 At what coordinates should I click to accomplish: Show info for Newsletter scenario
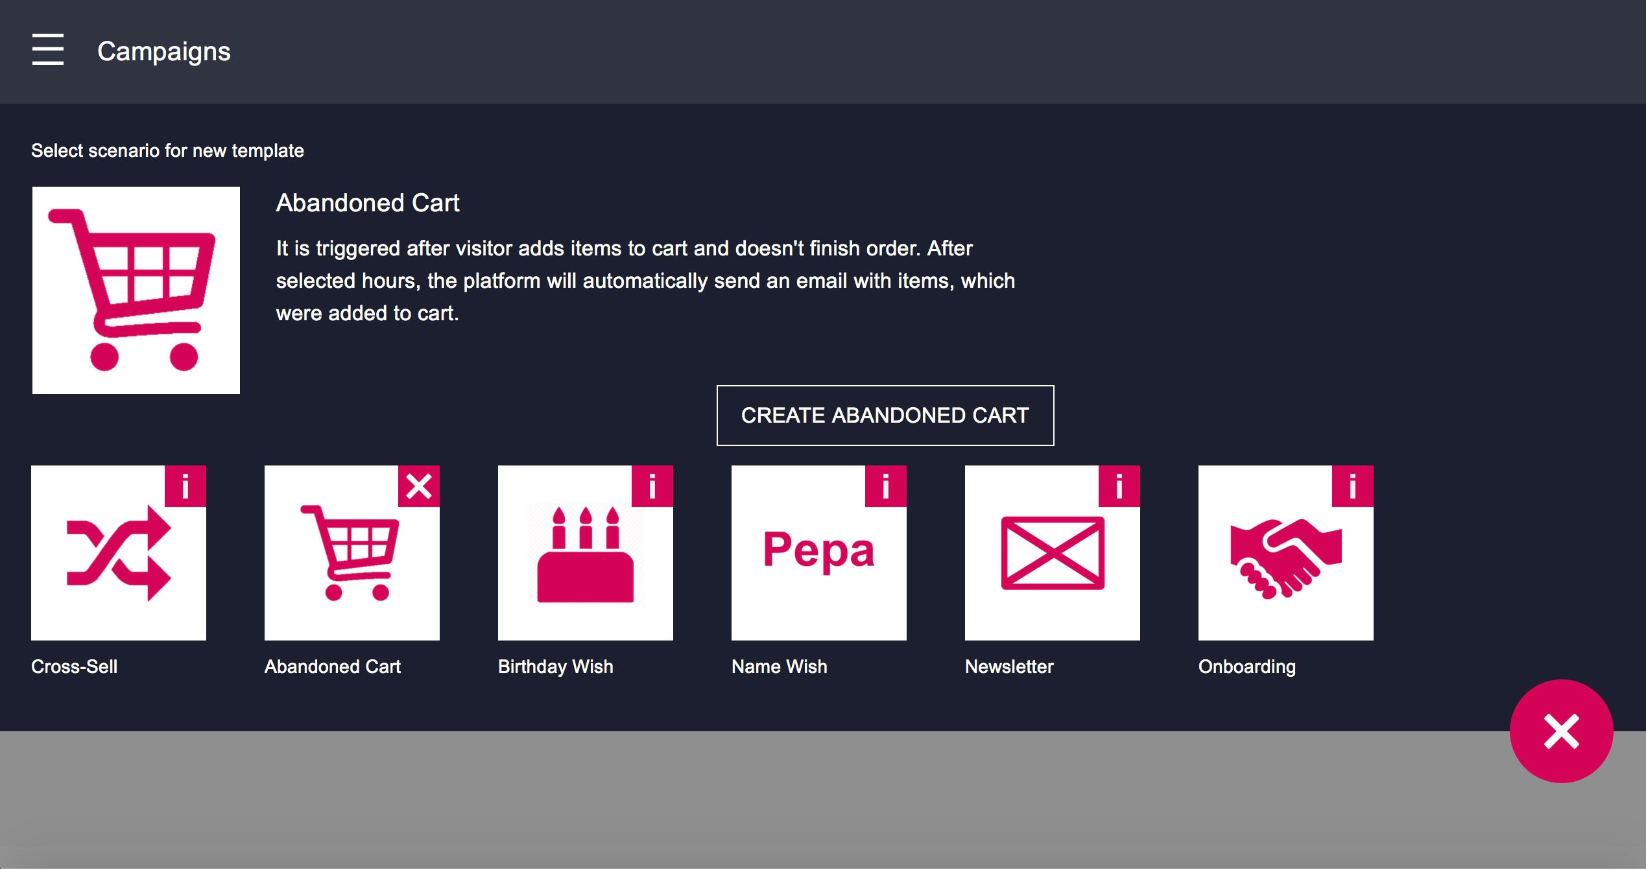tap(1119, 486)
